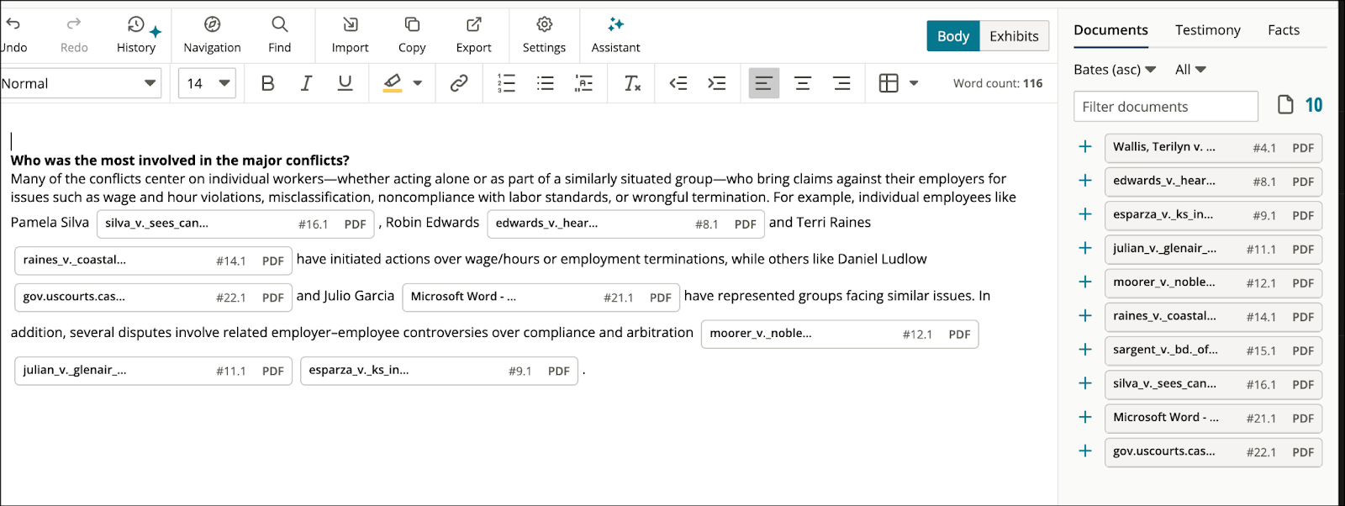
Task: Add esparza_v._ks_in document with plus
Action: (x=1085, y=214)
